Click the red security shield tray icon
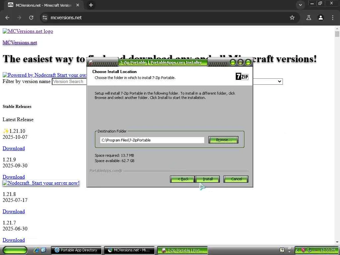Image resolution: width=340 pixels, height=255 pixels. (303, 250)
